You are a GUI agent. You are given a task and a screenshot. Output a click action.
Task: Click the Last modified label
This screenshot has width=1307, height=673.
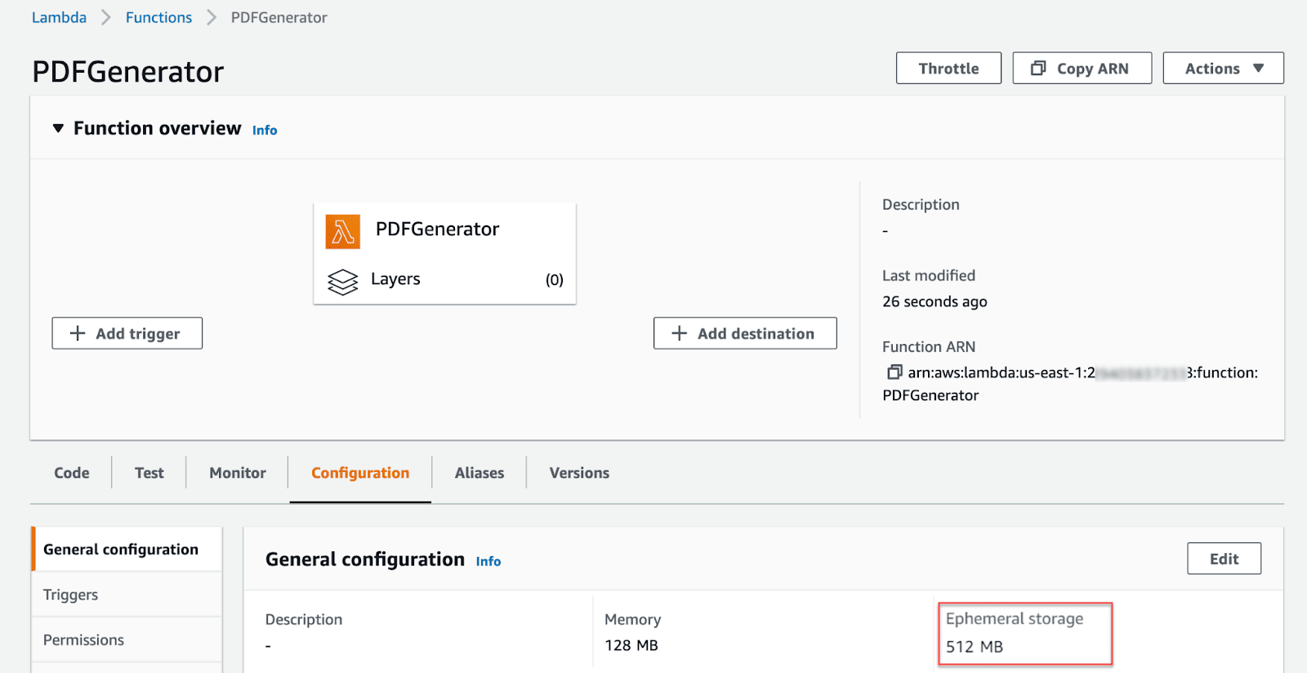(929, 275)
